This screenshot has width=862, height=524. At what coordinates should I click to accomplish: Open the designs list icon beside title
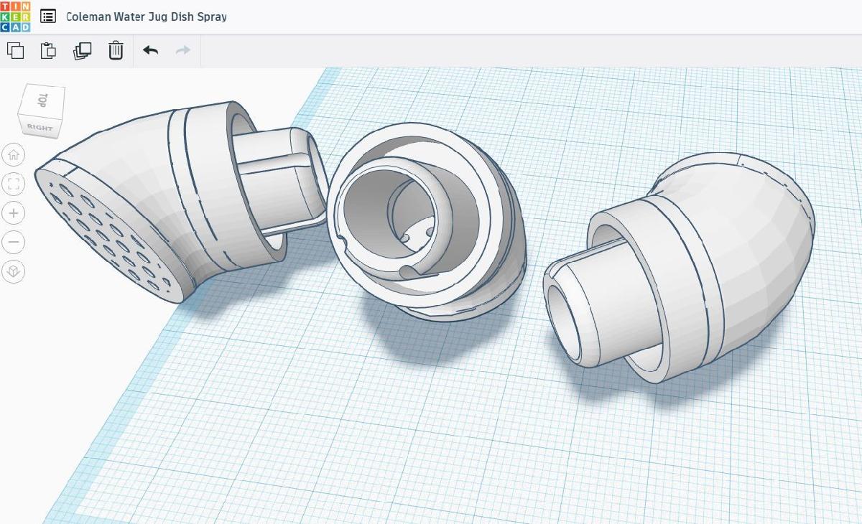[48, 16]
